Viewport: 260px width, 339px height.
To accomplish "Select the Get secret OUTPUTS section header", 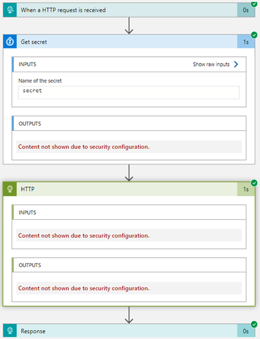I will [x=129, y=123].
